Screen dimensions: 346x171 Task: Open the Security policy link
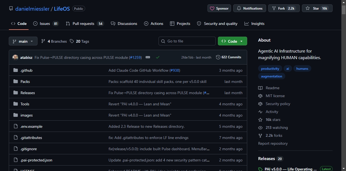pos(274,104)
